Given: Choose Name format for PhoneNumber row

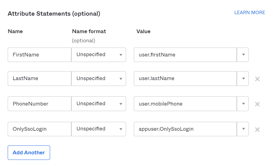Looking at the screenshot, I should click(99, 104).
